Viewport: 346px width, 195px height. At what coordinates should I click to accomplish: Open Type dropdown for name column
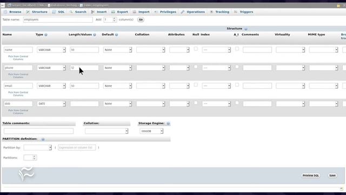point(51,50)
